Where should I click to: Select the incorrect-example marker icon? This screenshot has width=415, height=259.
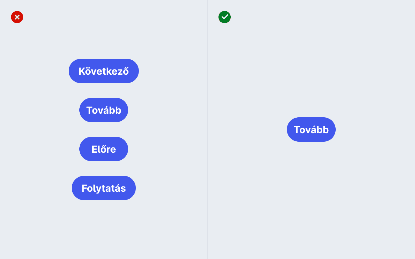coord(17,17)
